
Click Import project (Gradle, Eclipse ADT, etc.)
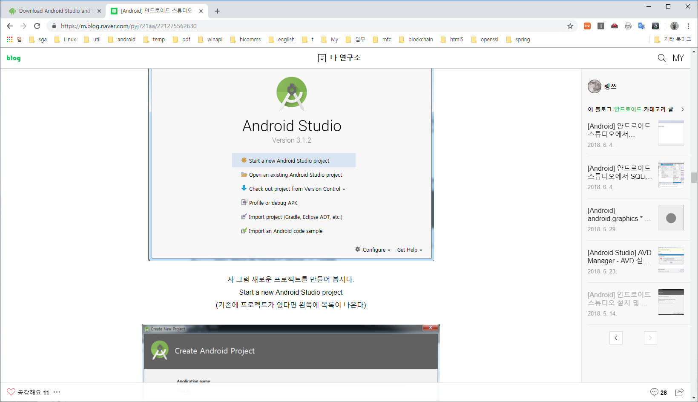pyautogui.click(x=292, y=217)
